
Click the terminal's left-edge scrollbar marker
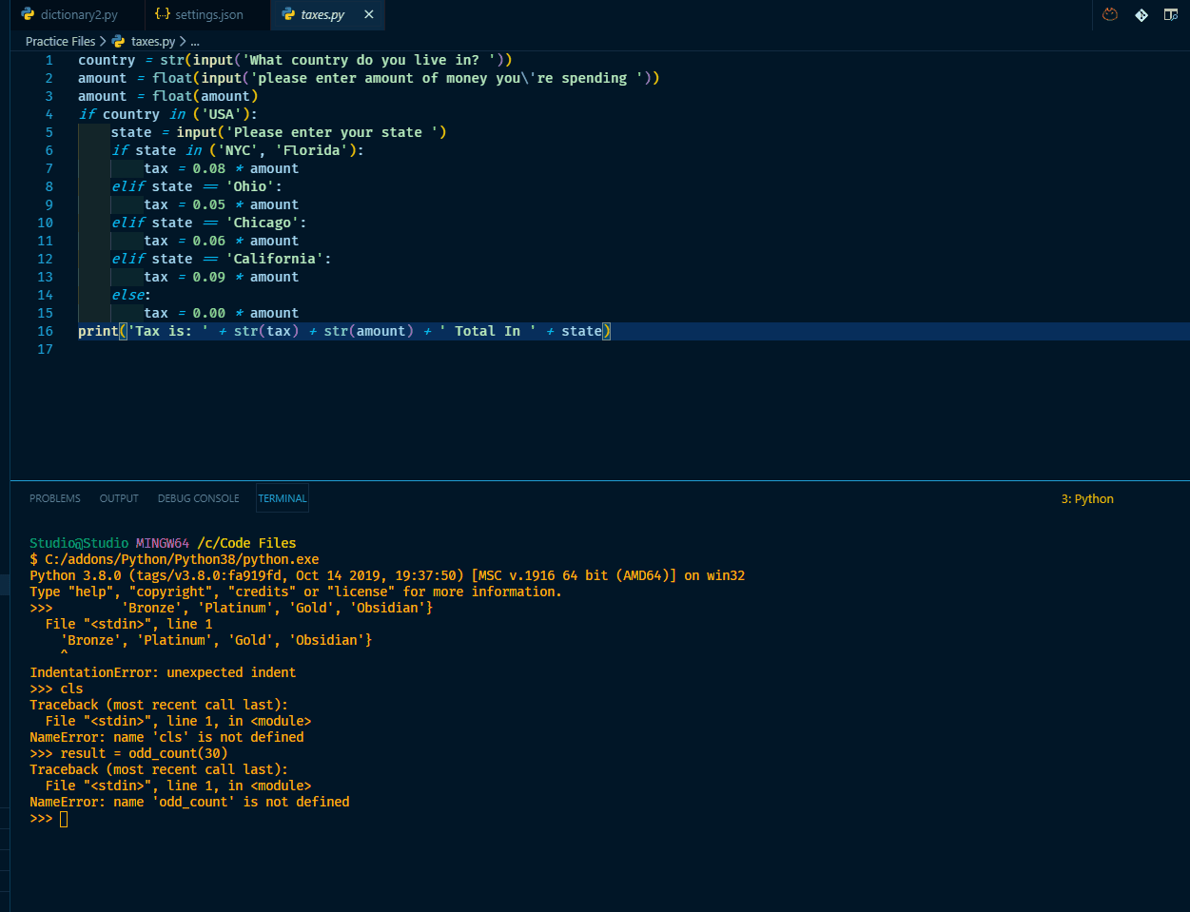pos(4,585)
